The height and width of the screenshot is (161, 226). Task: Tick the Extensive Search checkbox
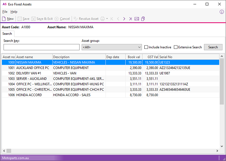coord(176,47)
